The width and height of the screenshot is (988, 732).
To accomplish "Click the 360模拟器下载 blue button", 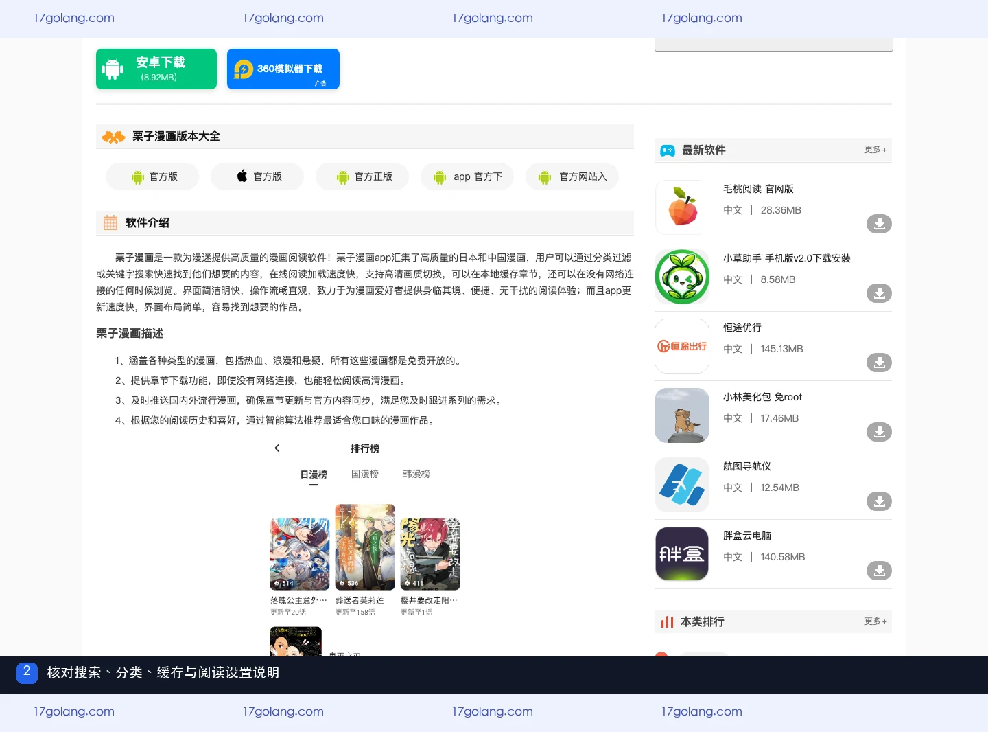I will (283, 69).
